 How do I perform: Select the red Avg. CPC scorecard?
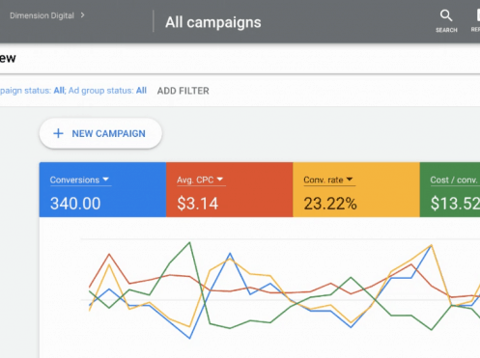pyautogui.click(x=230, y=189)
